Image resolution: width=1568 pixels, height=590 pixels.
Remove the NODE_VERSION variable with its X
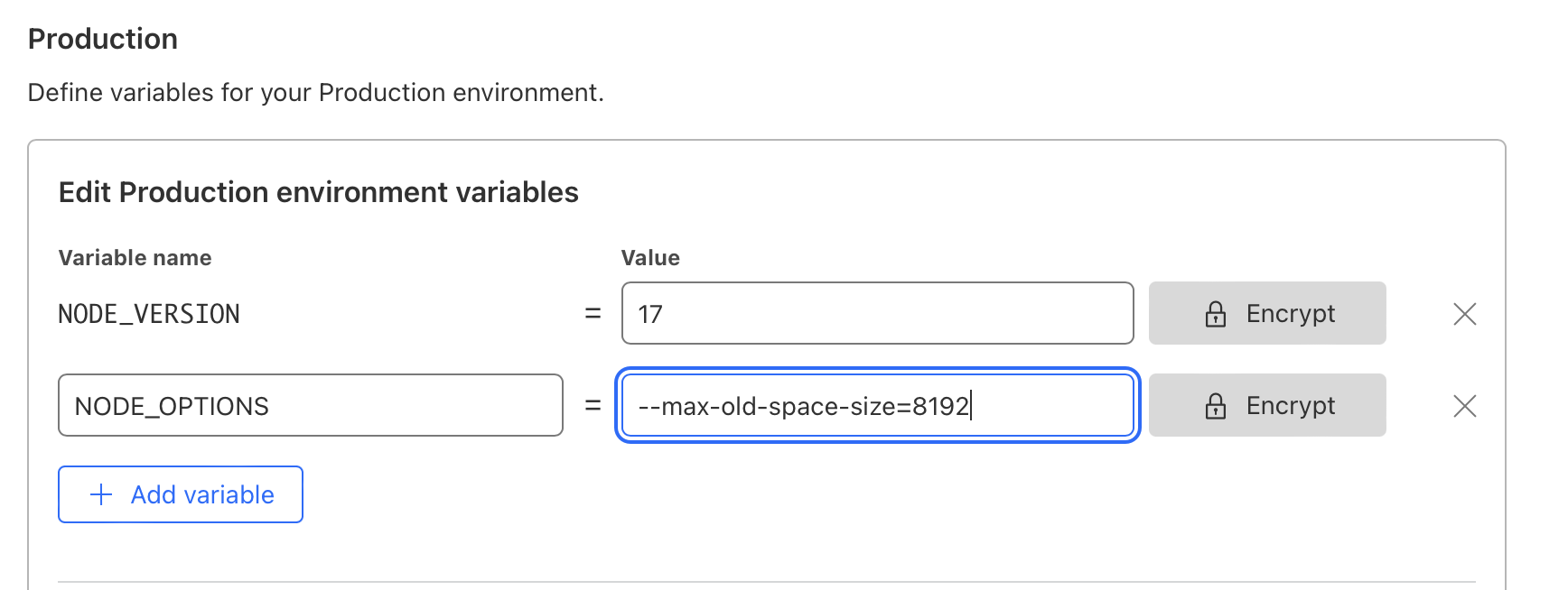[1464, 314]
